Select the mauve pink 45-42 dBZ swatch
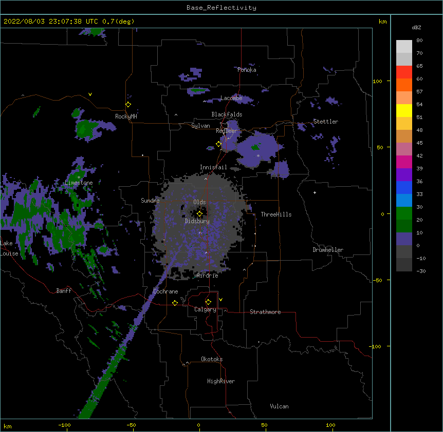The height and width of the screenshot is (432, 443). click(404, 149)
